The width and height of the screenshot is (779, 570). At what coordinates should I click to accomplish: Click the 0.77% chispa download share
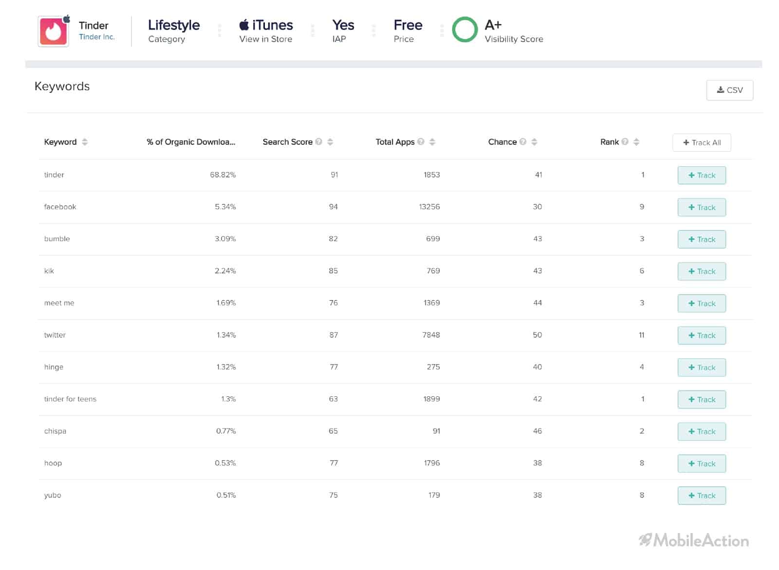226,431
